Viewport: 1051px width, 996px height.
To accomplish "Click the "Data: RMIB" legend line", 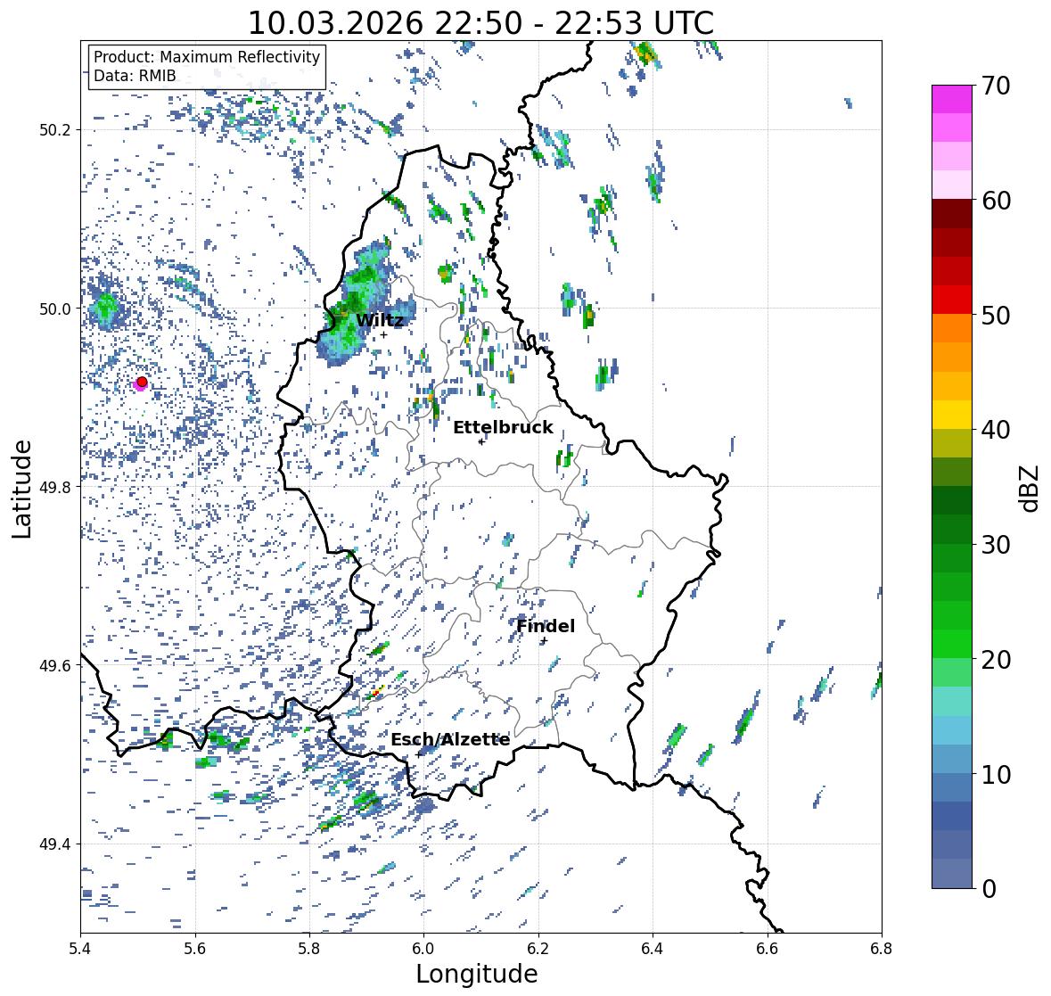I will point(135,76).
